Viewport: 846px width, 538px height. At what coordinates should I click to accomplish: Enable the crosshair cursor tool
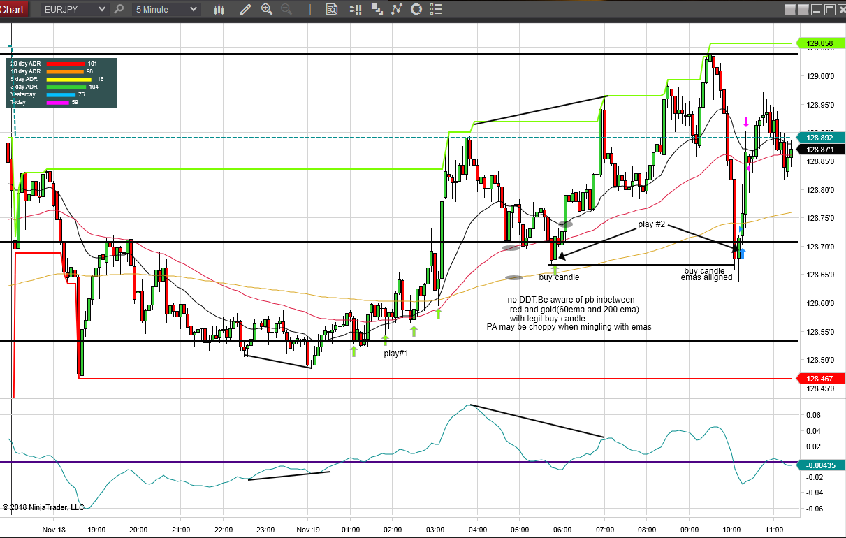(x=310, y=10)
